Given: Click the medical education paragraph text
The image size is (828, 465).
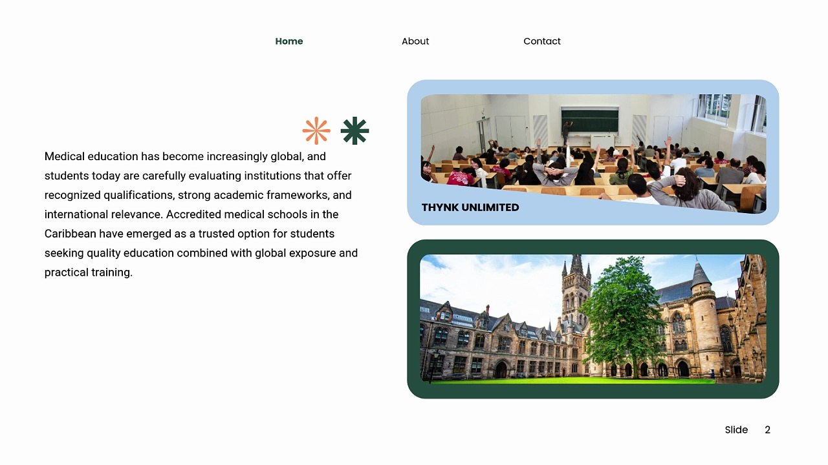Looking at the screenshot, I should coord(201,214).
